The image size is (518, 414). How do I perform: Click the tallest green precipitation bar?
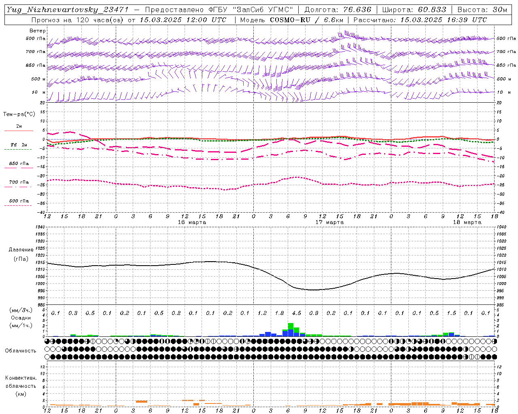click(x=291, y=326)
